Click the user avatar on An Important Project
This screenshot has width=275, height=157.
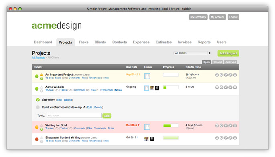pyautogui.click(x=147, y=76)
